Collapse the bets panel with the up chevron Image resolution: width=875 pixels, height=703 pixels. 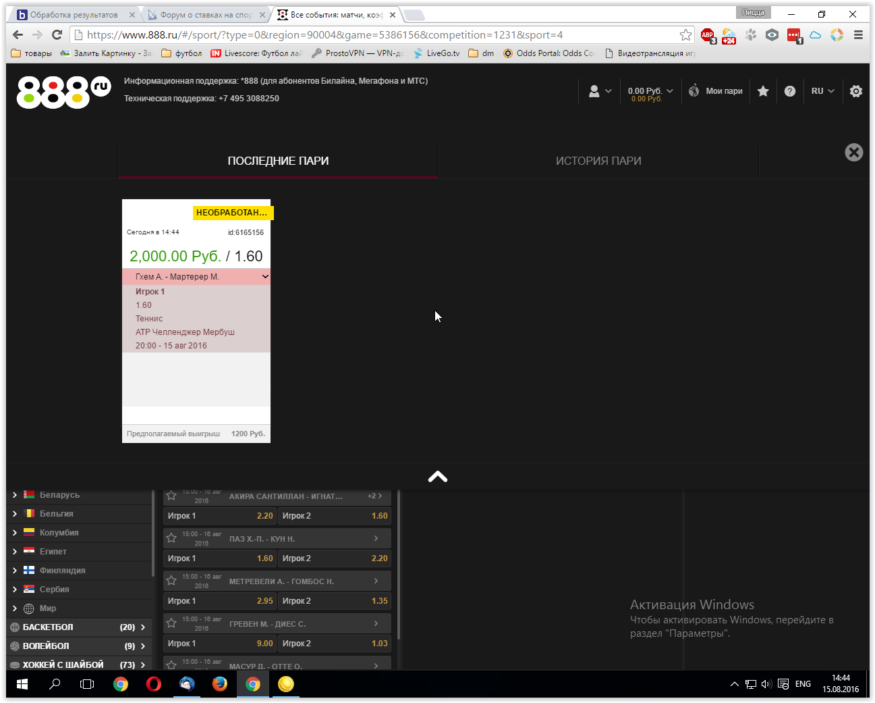pos(438,477)
